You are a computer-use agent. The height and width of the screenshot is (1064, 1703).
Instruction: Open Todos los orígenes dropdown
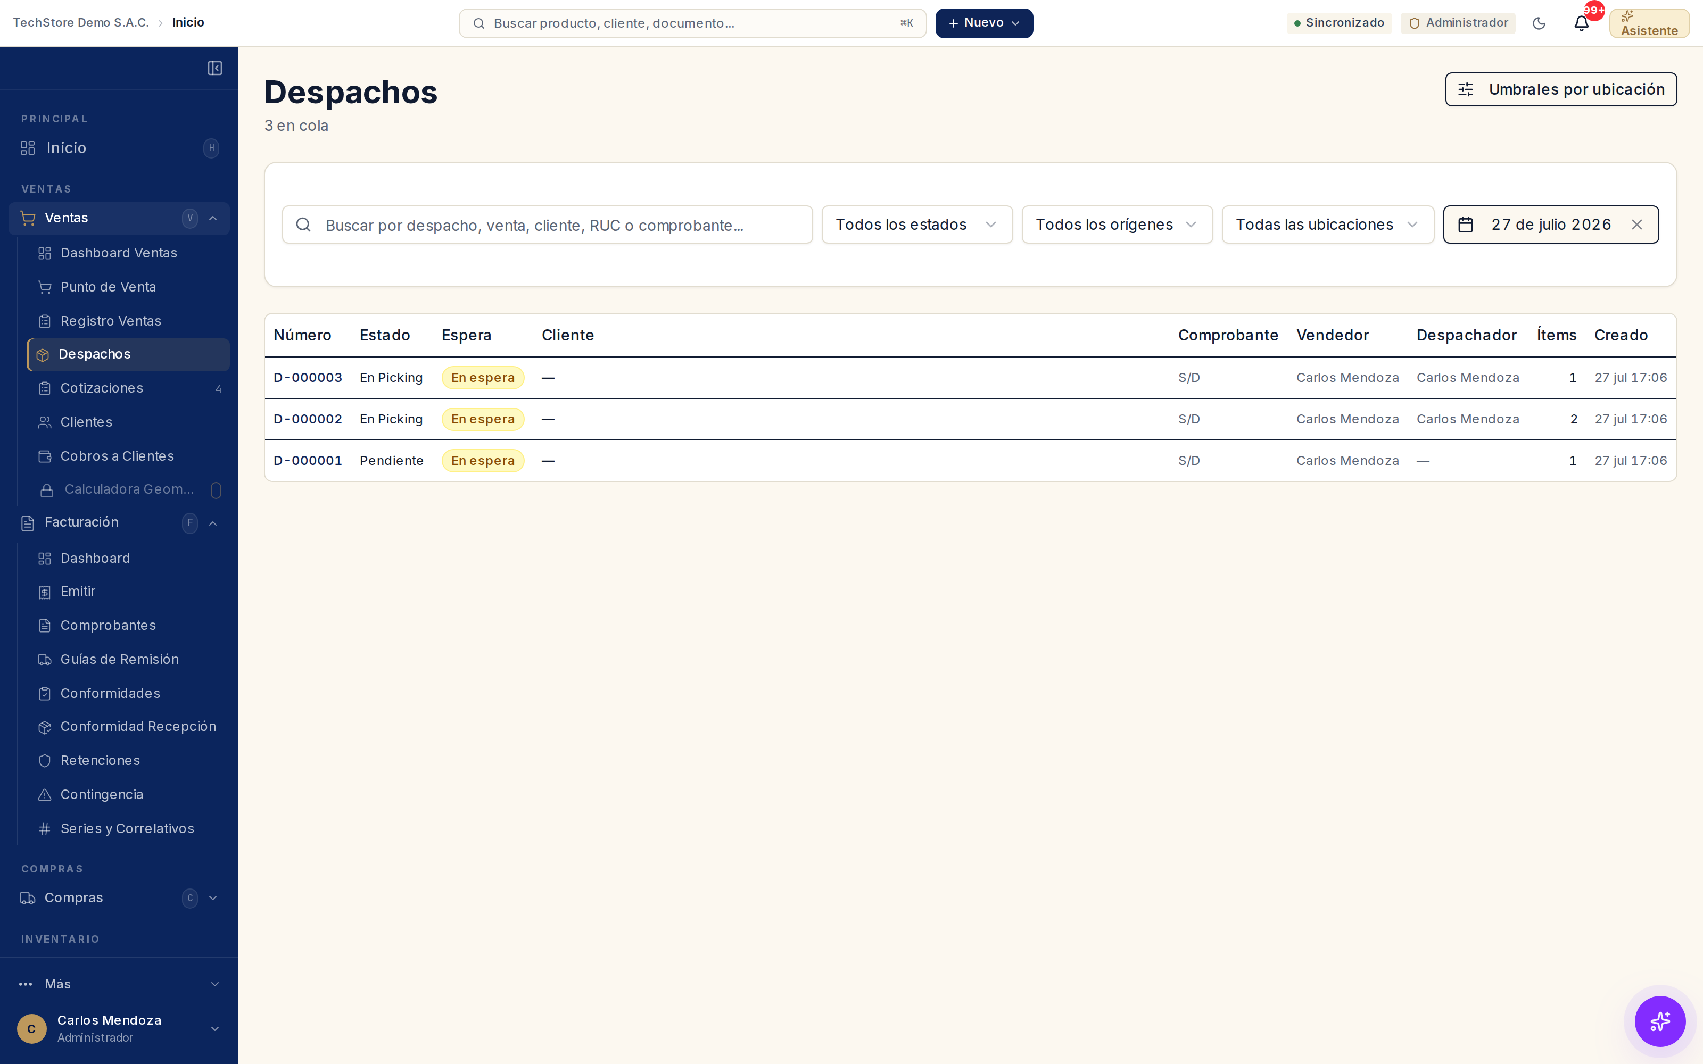1117,225
